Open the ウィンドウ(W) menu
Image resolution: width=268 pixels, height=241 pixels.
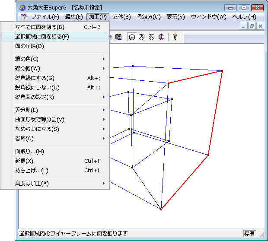pyautogui.click(x=208, y=17)
